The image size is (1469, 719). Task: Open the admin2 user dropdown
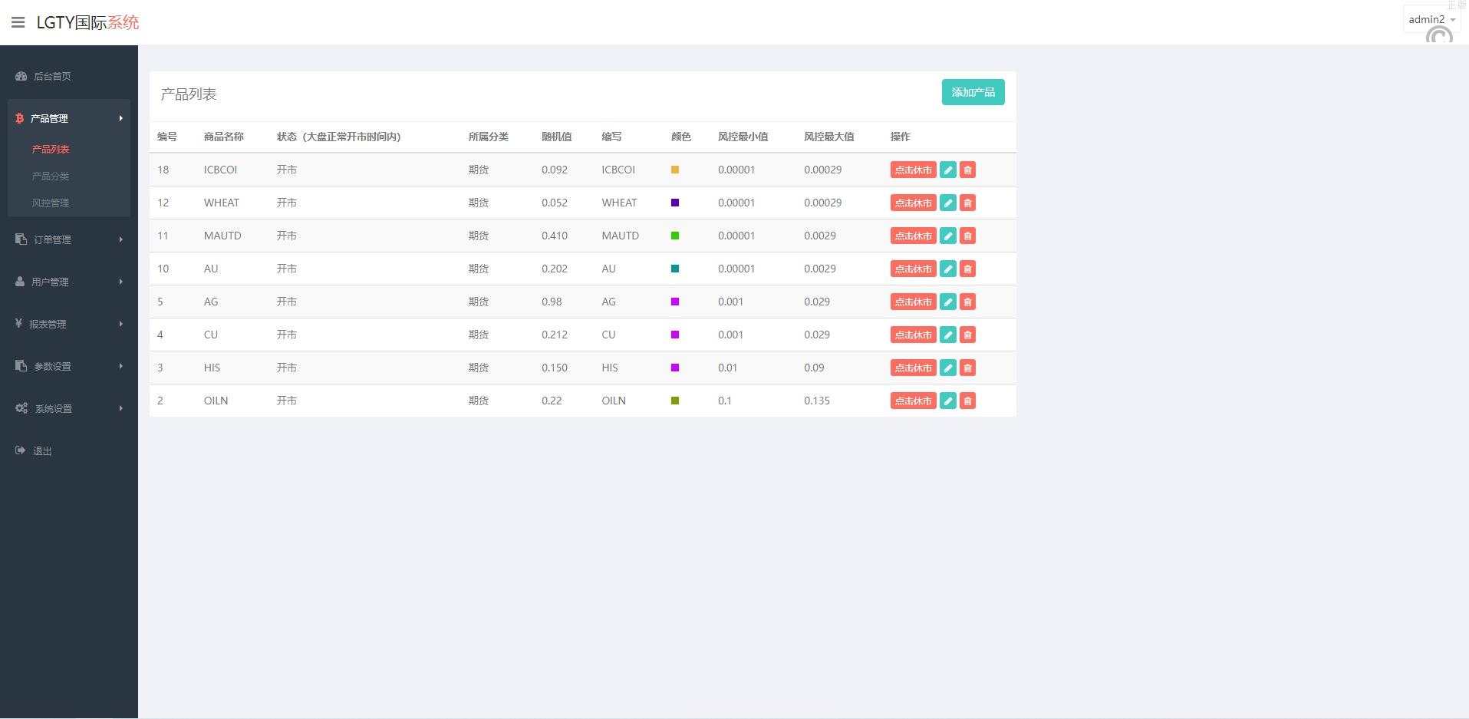tap(1431, 20)
